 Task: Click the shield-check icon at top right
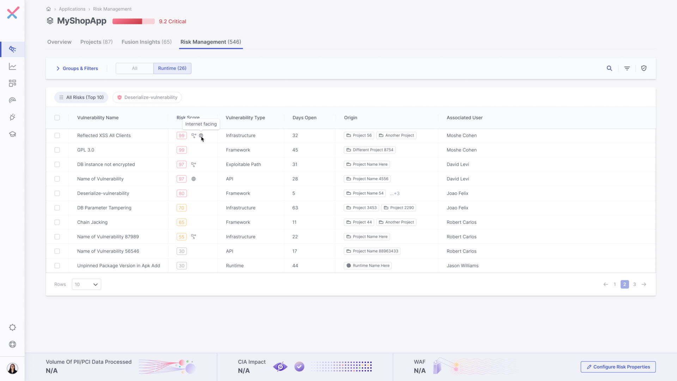pos(644,68)
